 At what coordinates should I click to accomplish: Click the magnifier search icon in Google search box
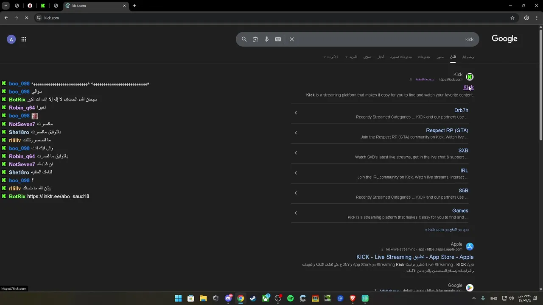coord(244,39)
